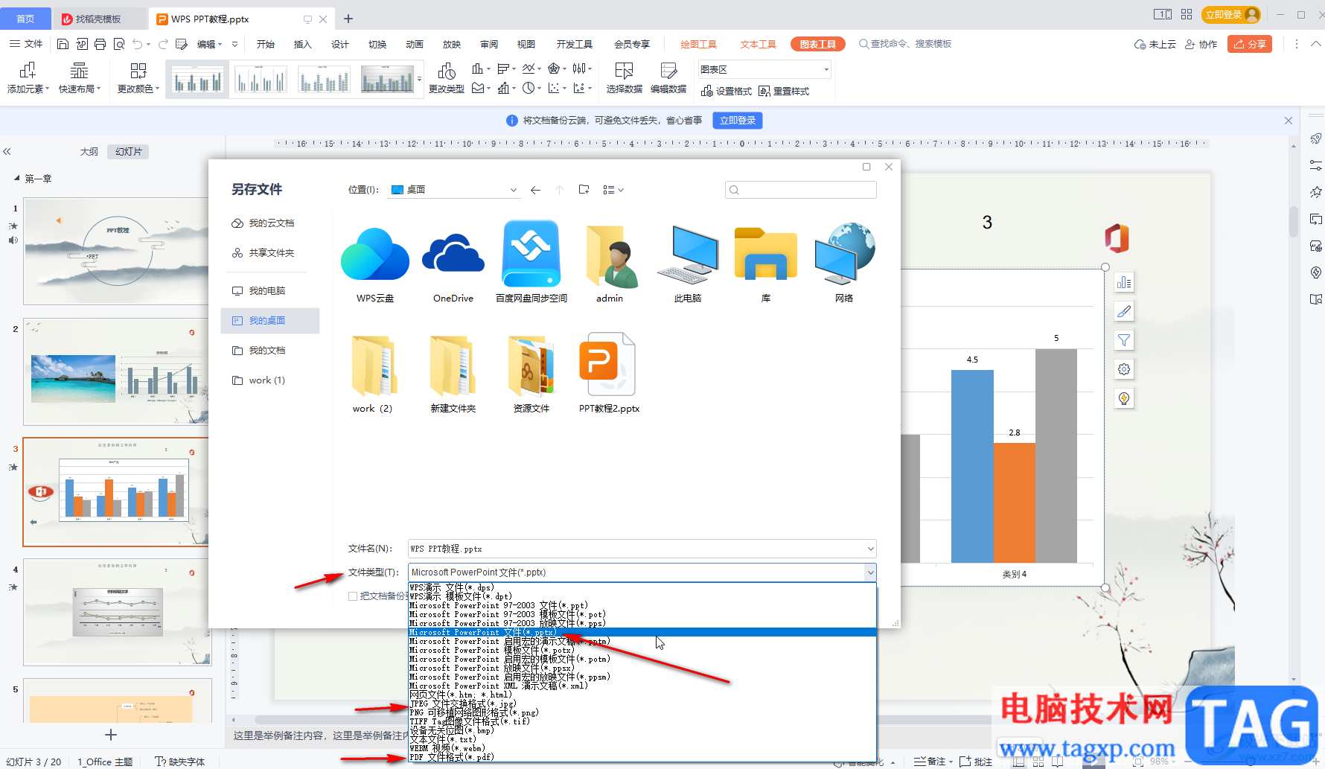1325x769 pixels.
Task: Open the 文件 menu
Action: click(x=26, y=44)
